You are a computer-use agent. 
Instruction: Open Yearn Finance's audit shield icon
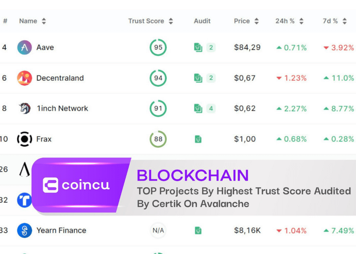pos(198,230)
